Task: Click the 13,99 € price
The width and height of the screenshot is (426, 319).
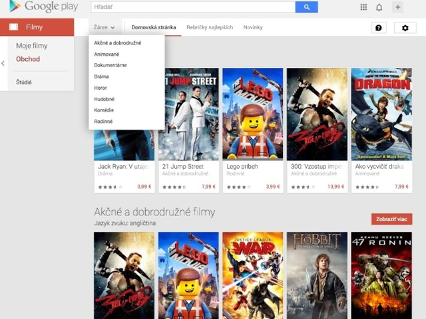Action: pos(335,187)
